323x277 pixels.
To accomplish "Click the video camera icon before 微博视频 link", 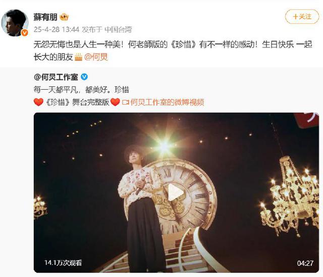I will pyautogui.click(x=126, y=102).
